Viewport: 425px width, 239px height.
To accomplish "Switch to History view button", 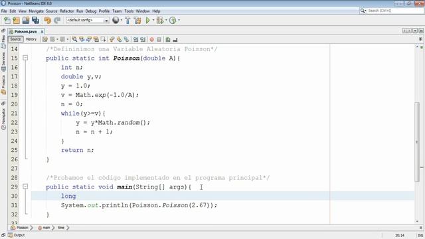I will point(31,39).
